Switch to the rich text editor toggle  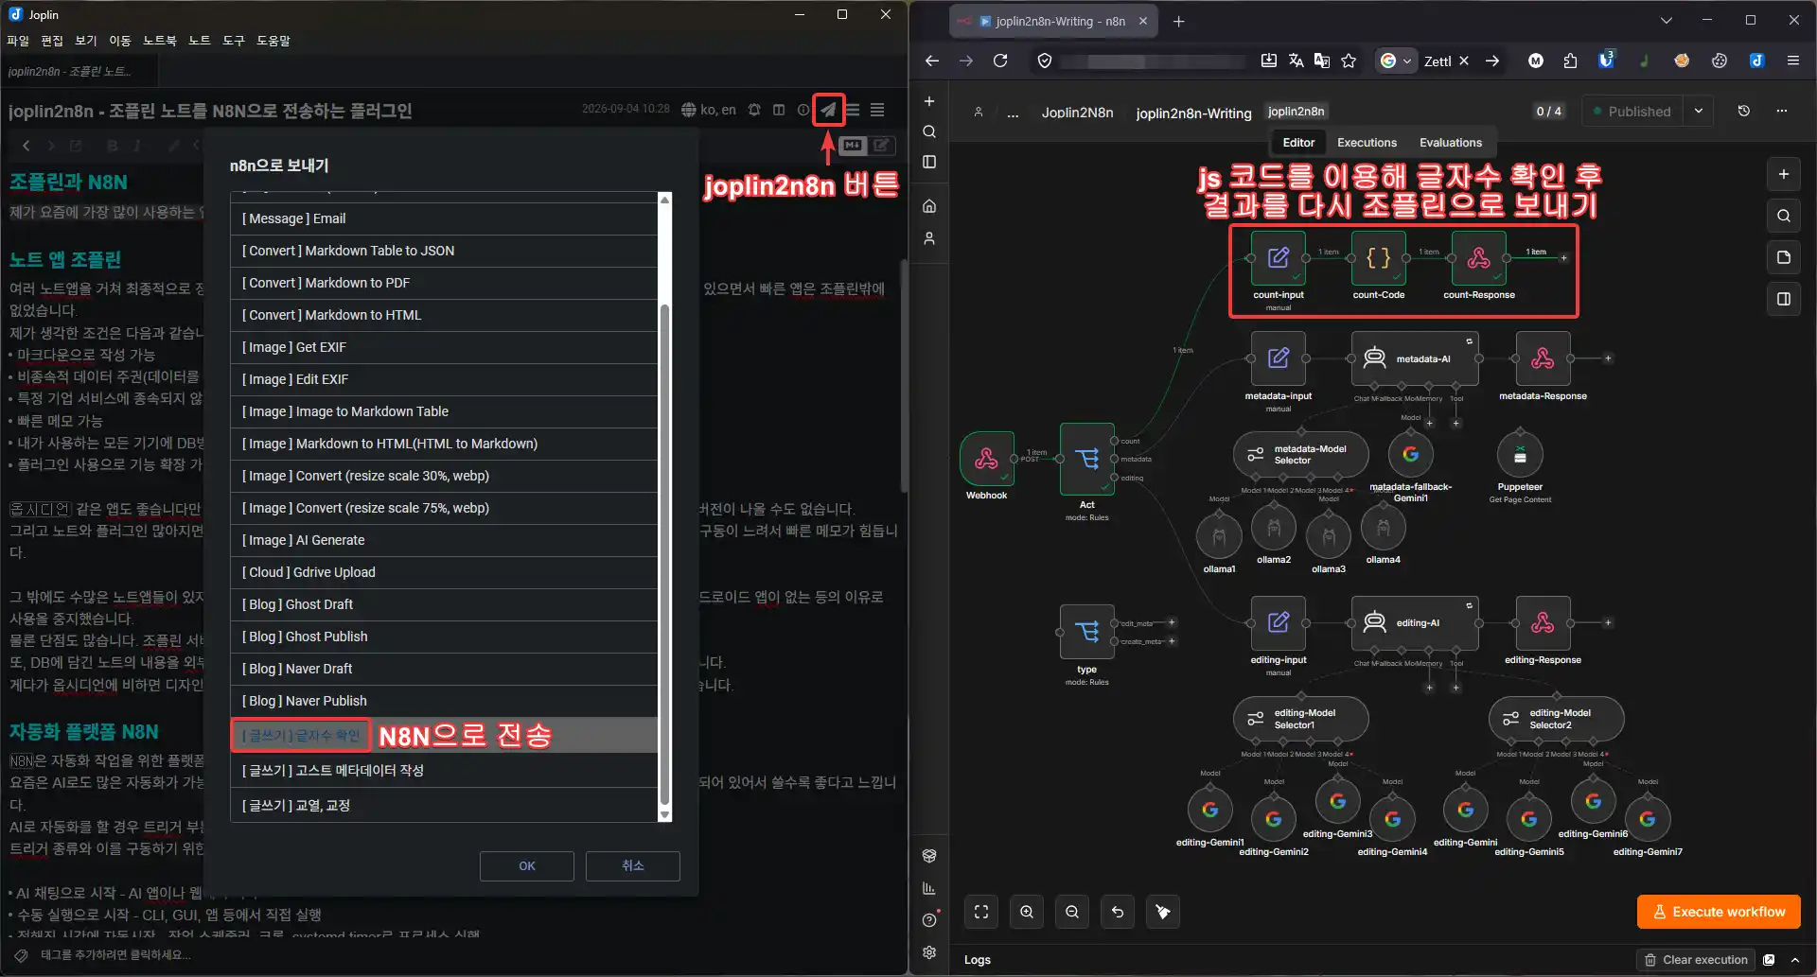pos(881,145)
